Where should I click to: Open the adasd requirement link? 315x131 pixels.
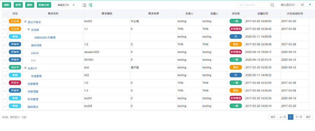35,53
